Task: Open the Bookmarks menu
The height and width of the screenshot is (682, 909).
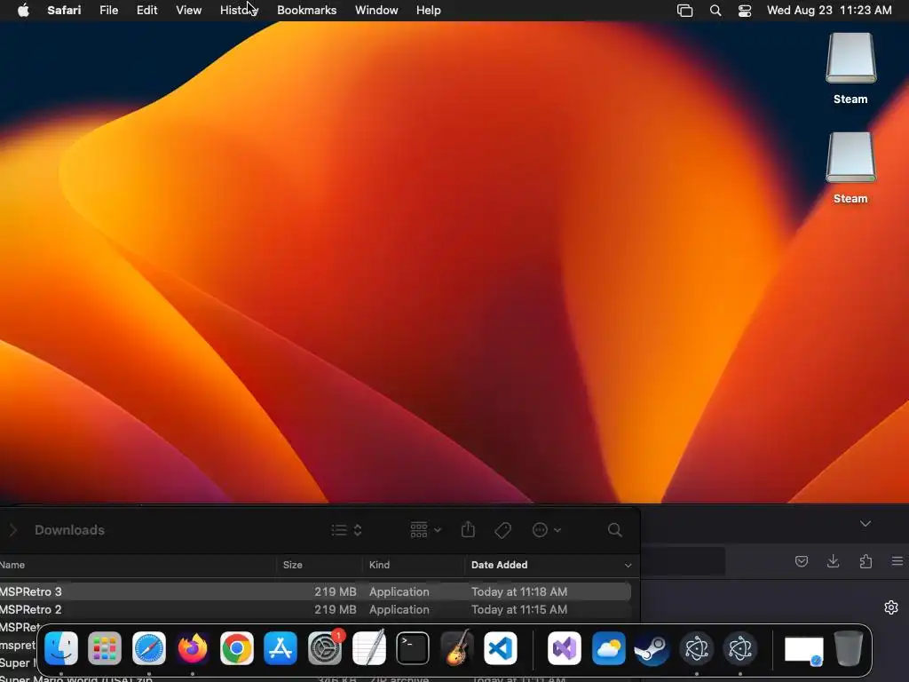Action: tap(306, 11)
